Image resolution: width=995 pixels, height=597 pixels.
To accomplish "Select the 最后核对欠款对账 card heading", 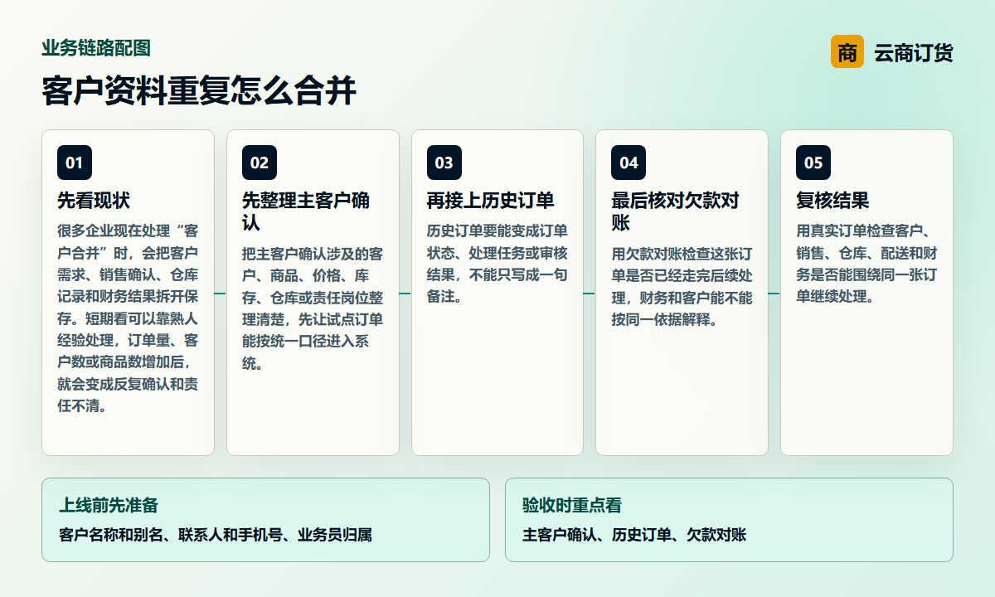I will coord(675,212).
